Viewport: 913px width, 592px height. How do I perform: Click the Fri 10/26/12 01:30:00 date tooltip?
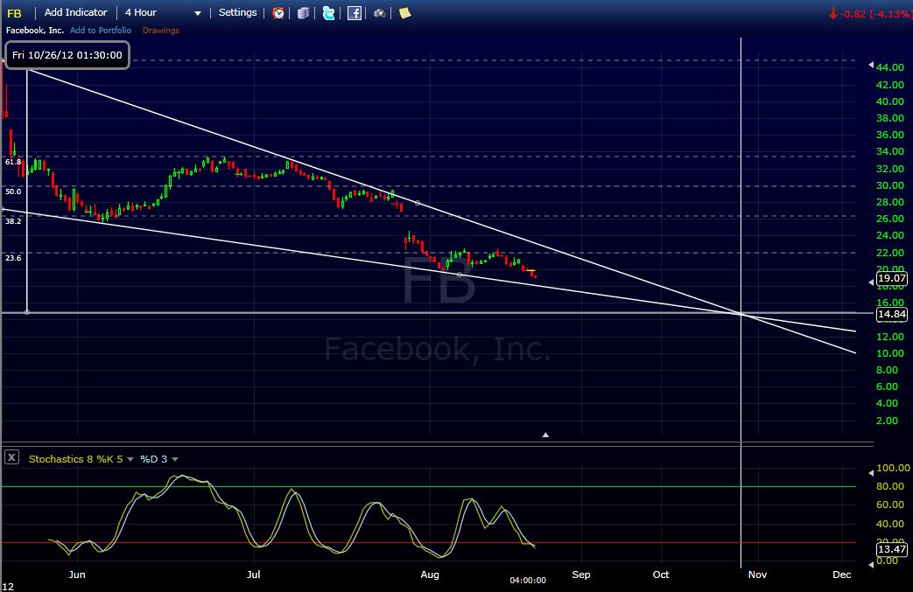(x=67, y=55)
